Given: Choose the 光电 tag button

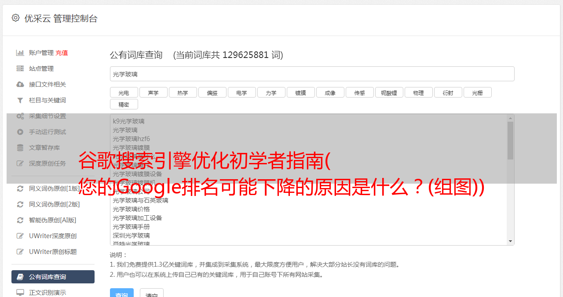Looking at the screenshot, I should [x=124, y=92].
